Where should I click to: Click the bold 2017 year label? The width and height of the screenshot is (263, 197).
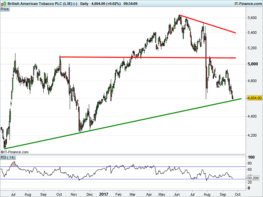[104, 194]
